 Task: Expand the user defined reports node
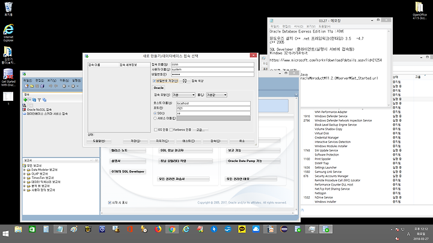(x=24, y=190)
